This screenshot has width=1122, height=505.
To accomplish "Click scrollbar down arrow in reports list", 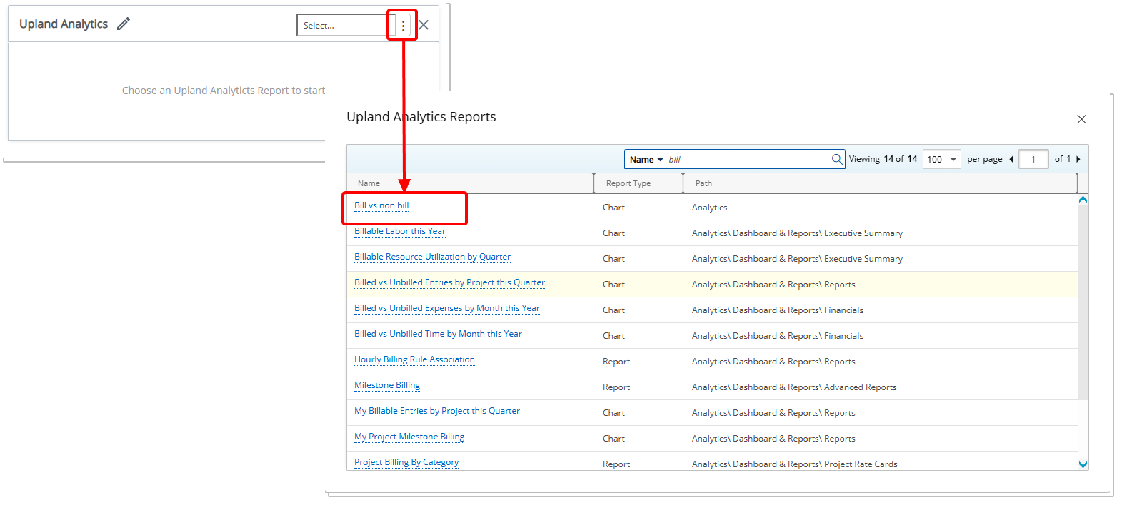I will tap(1083, 464).
